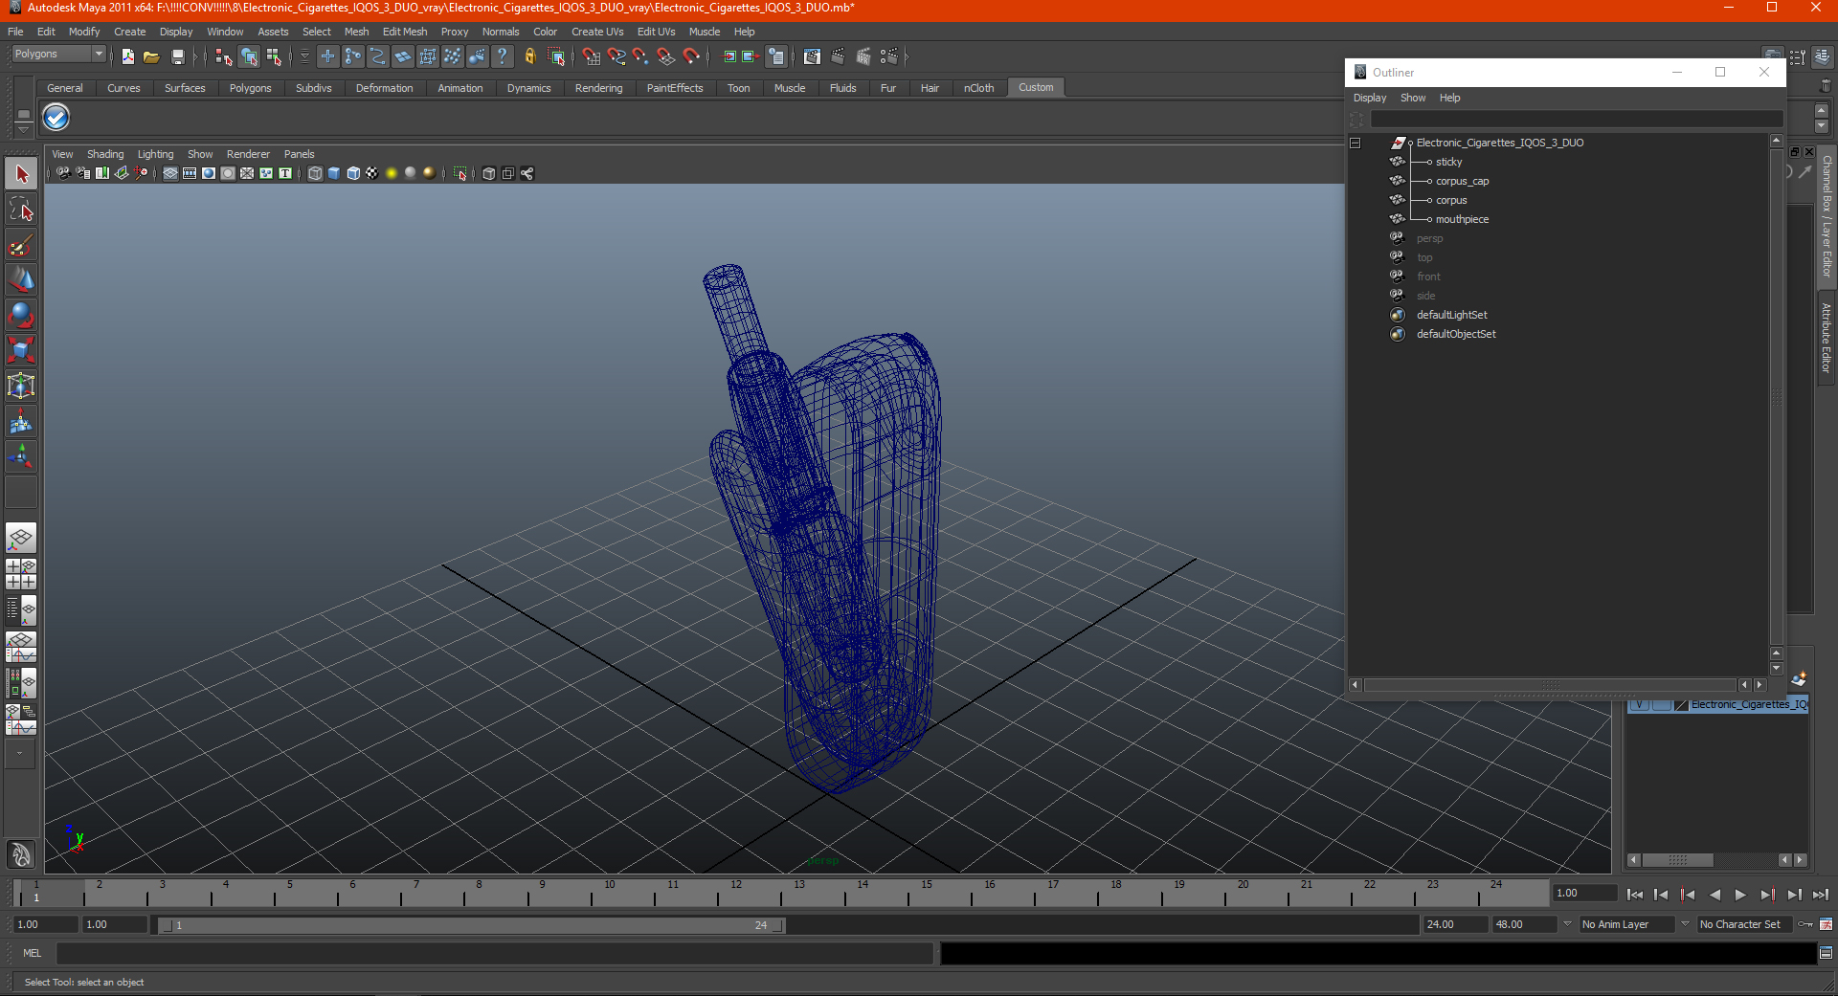Pick the Universal Manipulator tool
This screenshot has width=1838, height=996.
pyautogui.click(x=21, y=386)
